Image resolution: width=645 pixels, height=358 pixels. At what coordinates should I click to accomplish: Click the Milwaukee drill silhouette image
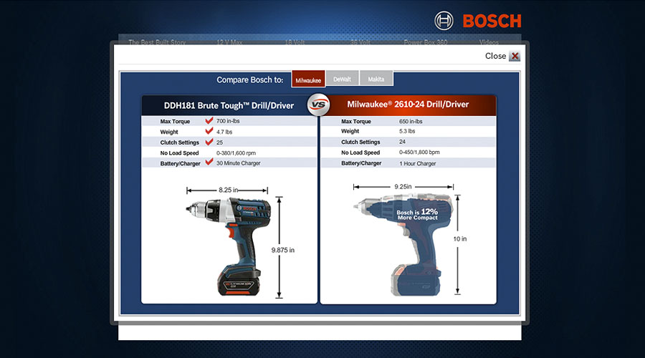[405, 245]
